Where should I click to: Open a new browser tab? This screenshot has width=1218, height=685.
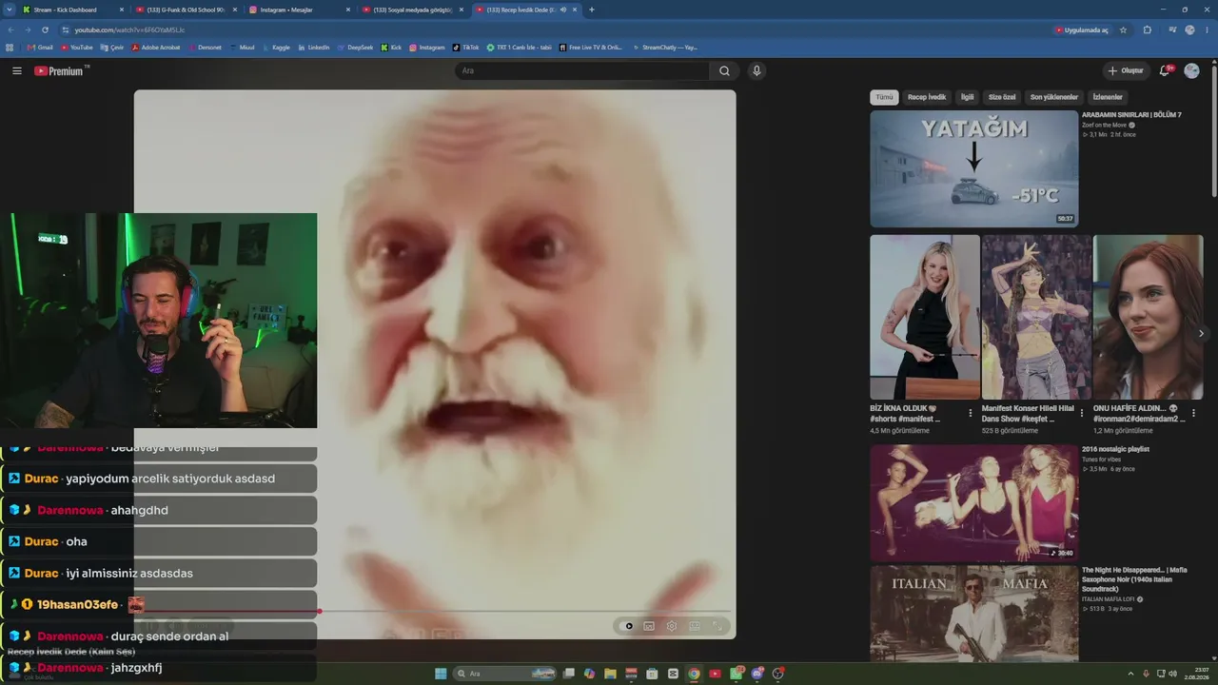click(x=592, y=10)
